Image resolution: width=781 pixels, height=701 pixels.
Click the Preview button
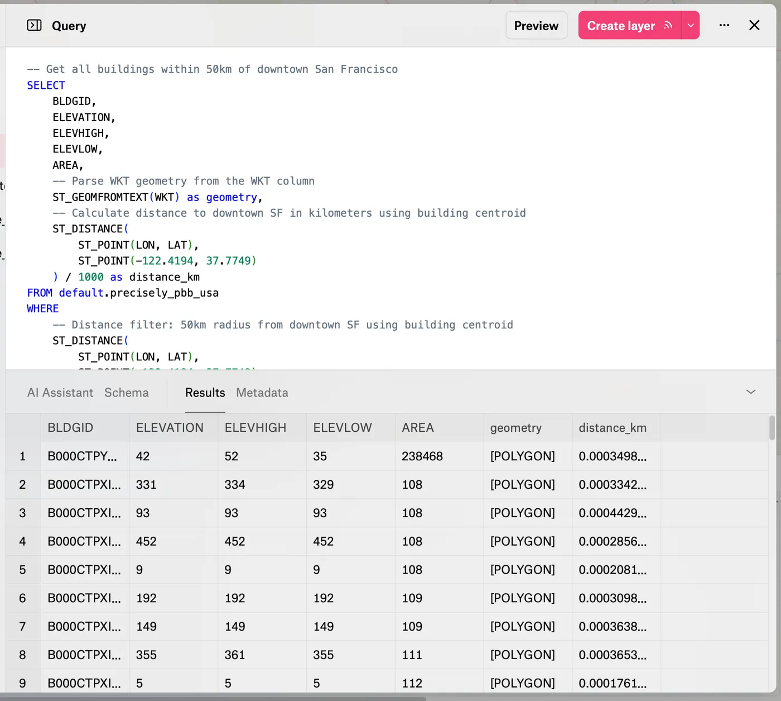coord(536,26)
